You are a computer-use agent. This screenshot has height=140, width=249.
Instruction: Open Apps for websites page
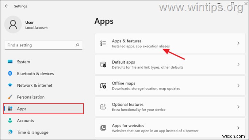point(170,128)
